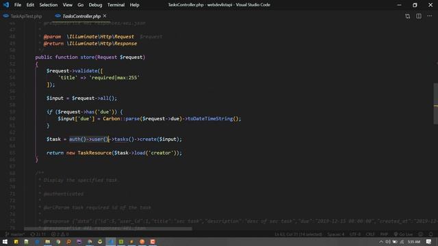Open the Selection menu
Image resolution: width=438 pixels, height=246 pixels.
pyautogui.click(x=49, y=5)
